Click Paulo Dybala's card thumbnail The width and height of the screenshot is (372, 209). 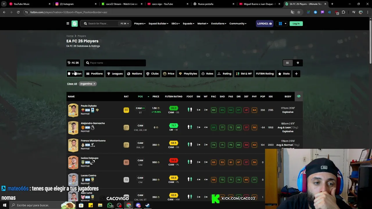point(73,110)
